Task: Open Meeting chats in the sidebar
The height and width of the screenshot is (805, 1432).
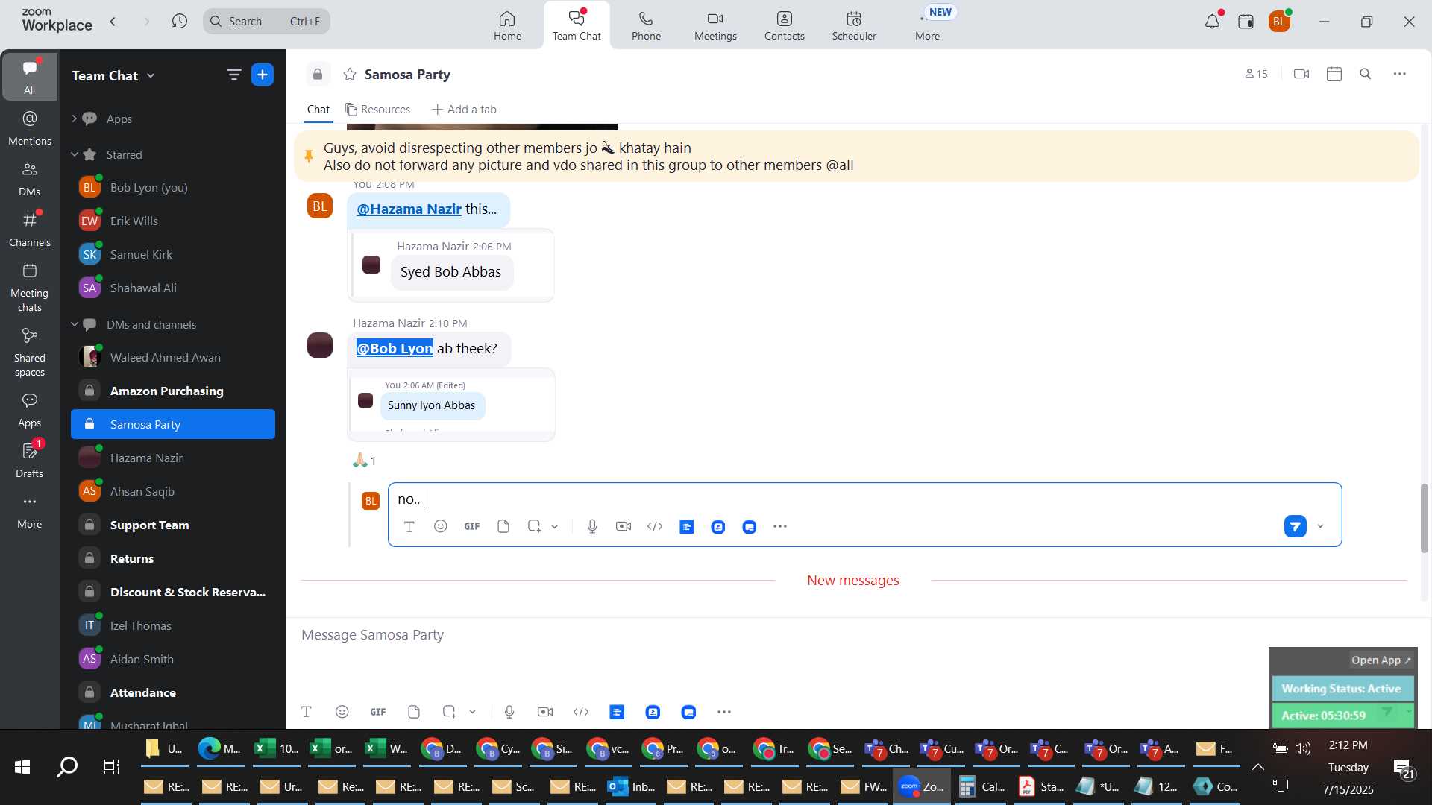Action: click(30, 288)
